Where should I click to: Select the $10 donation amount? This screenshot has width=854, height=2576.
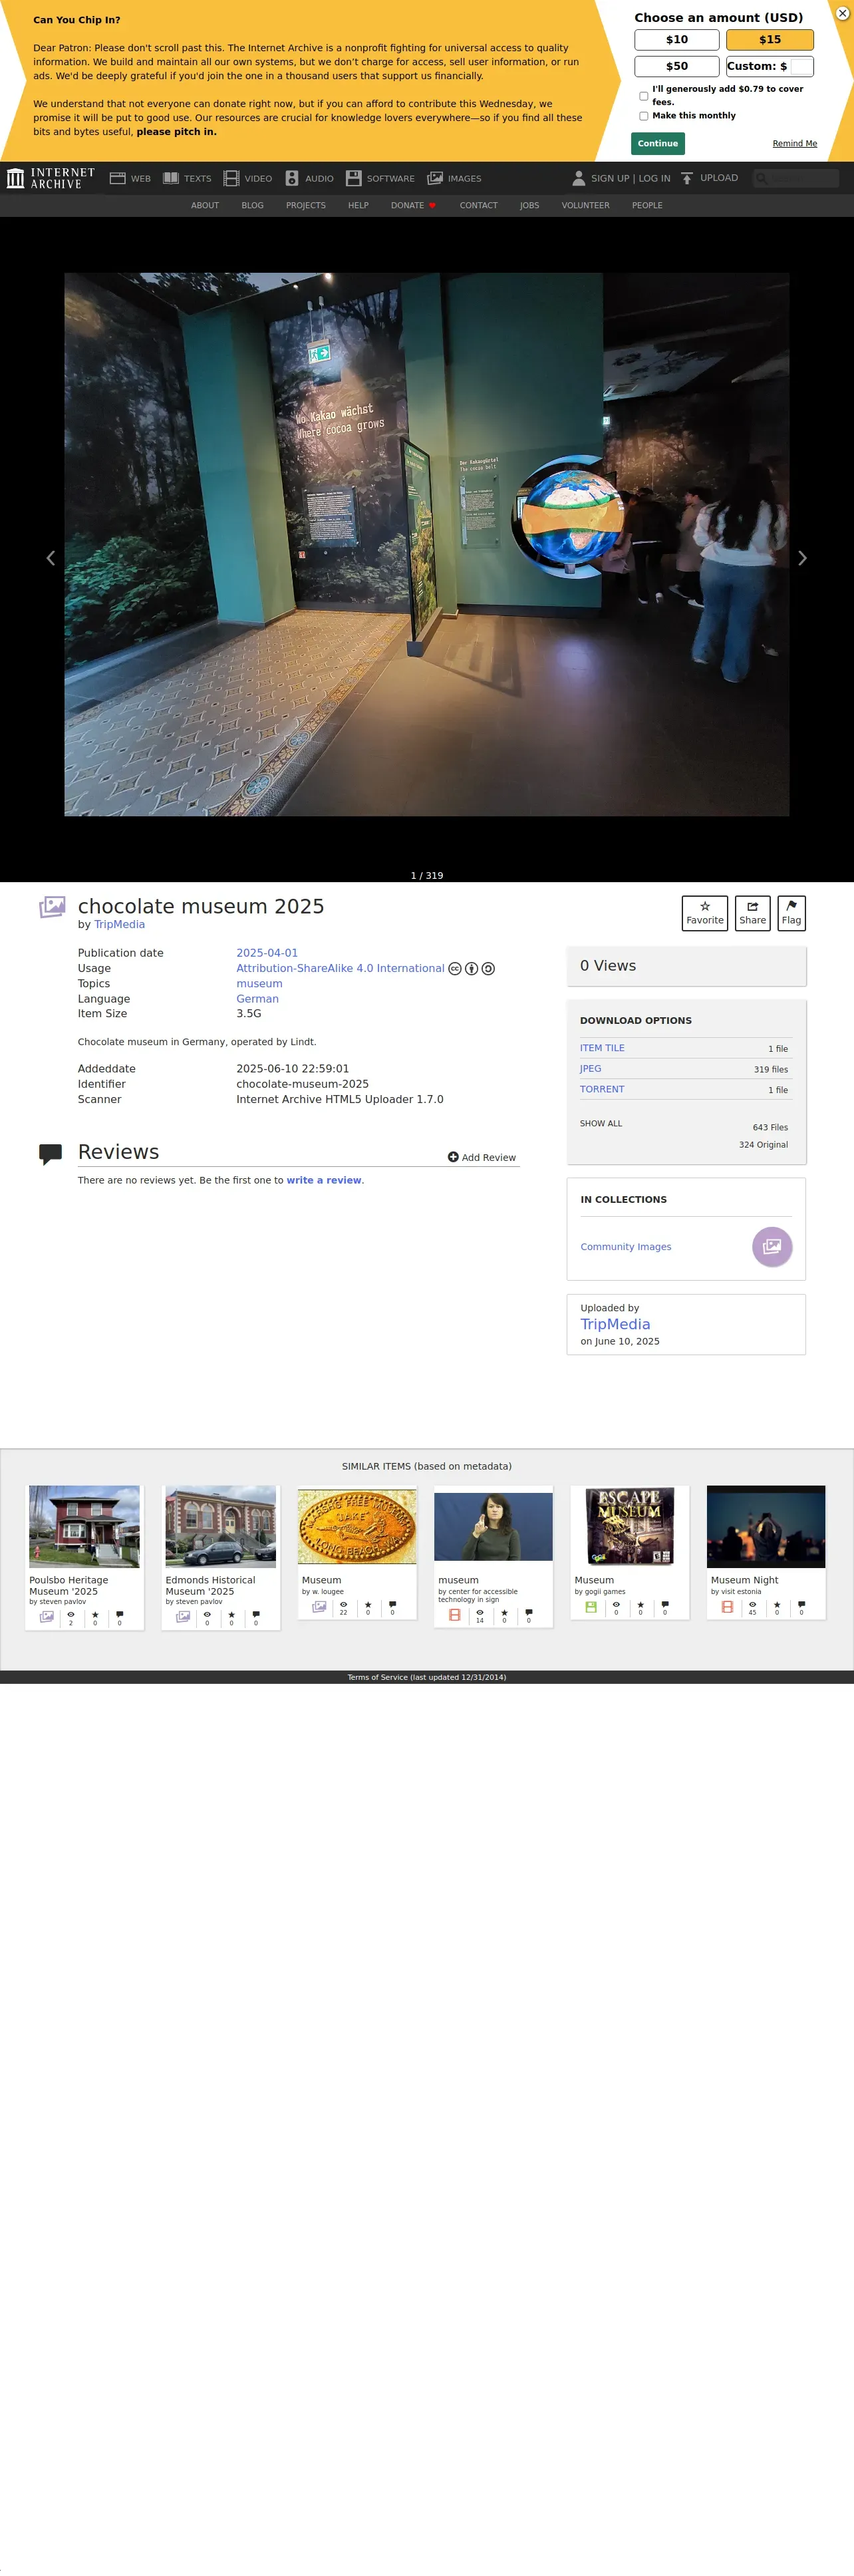pyautogui.click(x=677, y=40)
